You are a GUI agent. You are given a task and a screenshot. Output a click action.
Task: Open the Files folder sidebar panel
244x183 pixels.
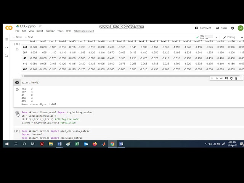pos(6,56)
